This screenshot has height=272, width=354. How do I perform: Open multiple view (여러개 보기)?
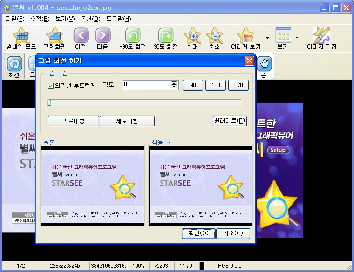coord(245,38)
